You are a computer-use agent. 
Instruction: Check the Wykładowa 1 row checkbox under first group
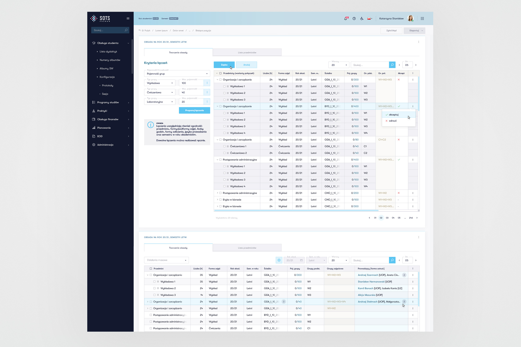[224, 86]
